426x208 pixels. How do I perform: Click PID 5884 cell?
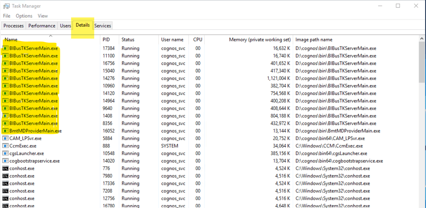pos(107,138)
